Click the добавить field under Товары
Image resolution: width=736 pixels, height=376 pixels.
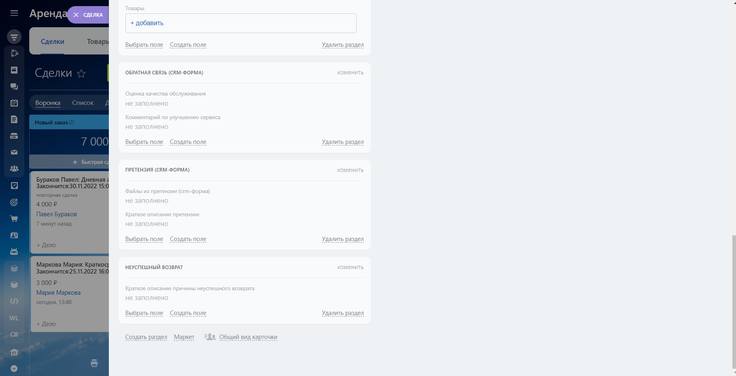coord(241,23)
